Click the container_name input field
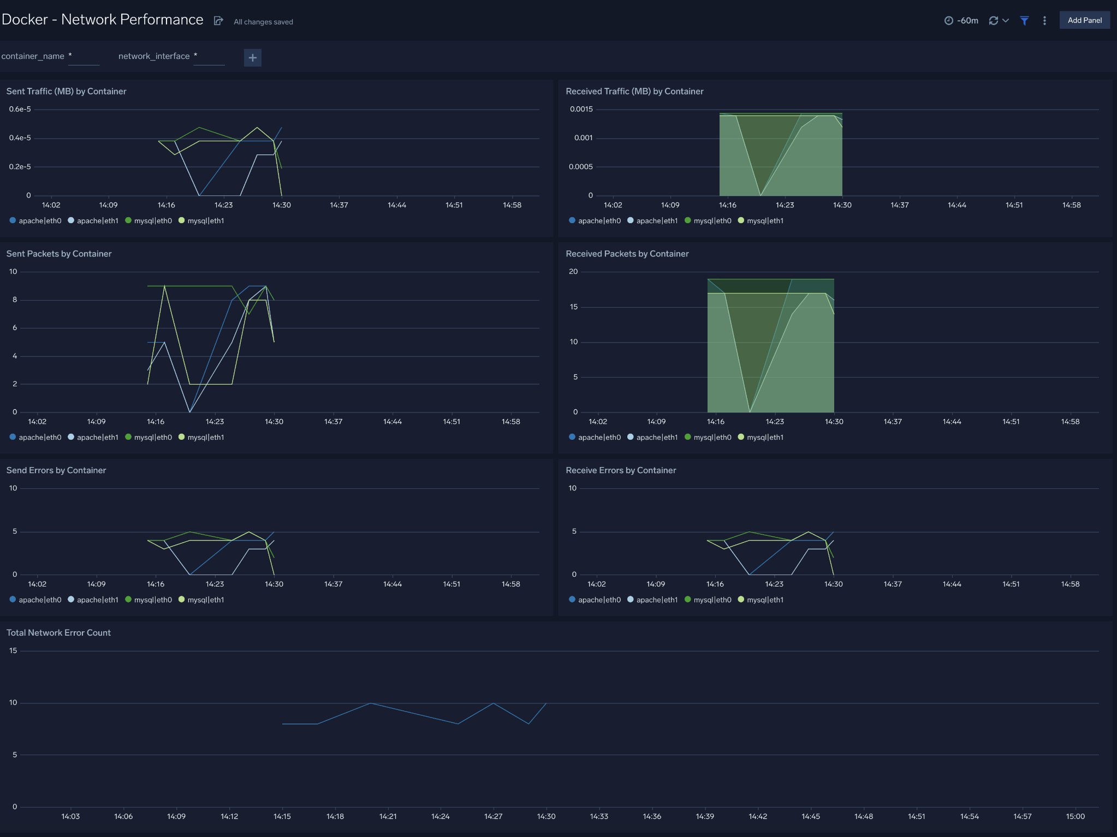This screenshot has width=1117, height=837. [84, 56]
